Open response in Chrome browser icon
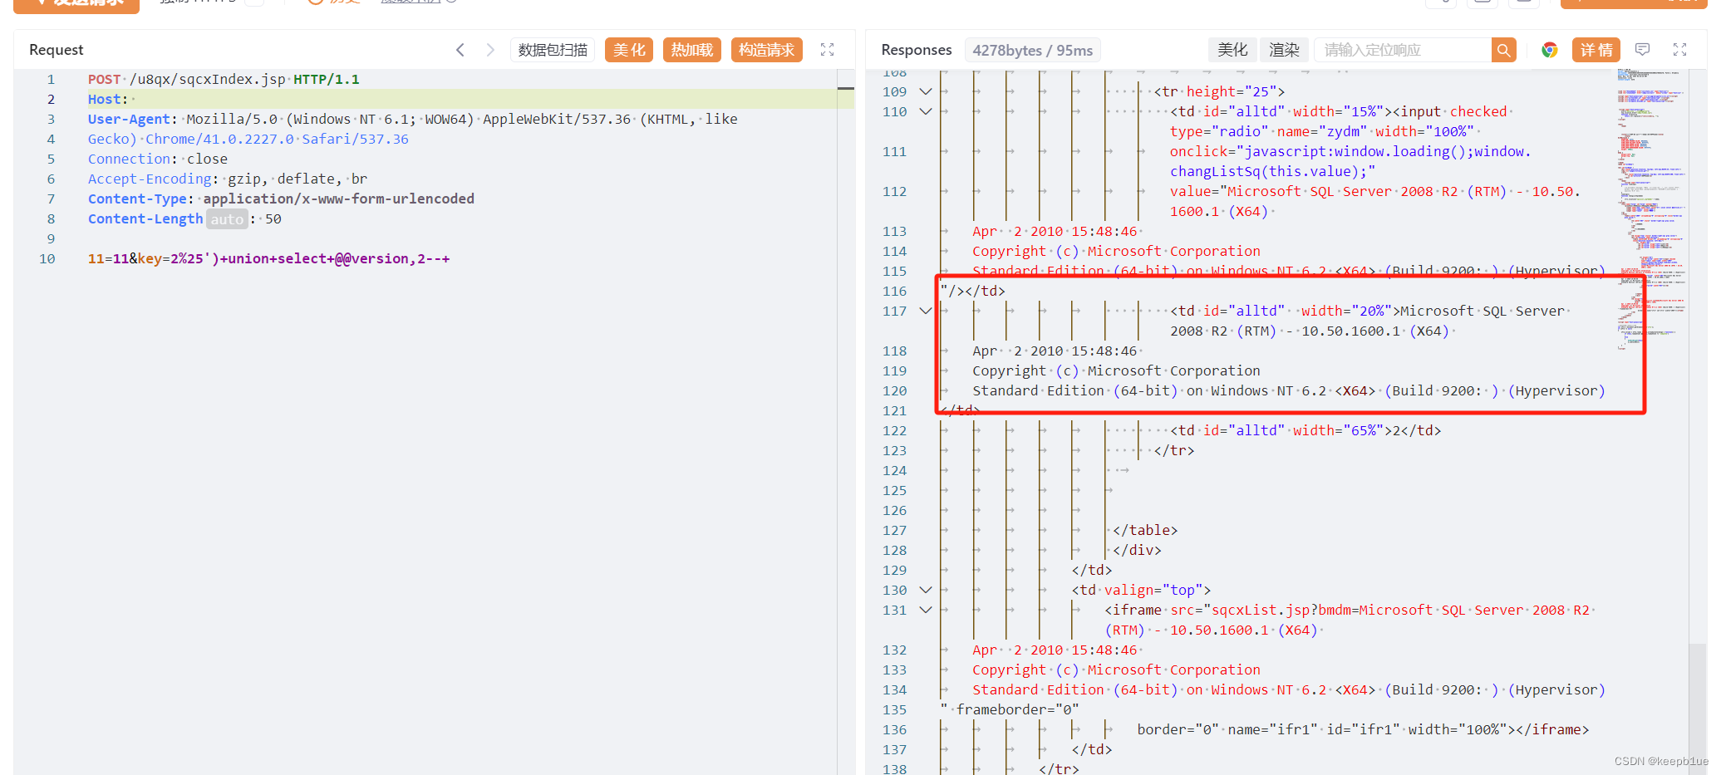This screenshot has height=775, width=1721. pyautogui.click(x=1549, y=50)
